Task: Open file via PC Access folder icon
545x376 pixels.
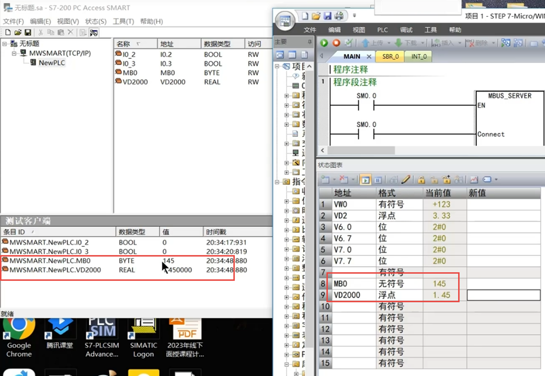Action: [x=17, y=33]
